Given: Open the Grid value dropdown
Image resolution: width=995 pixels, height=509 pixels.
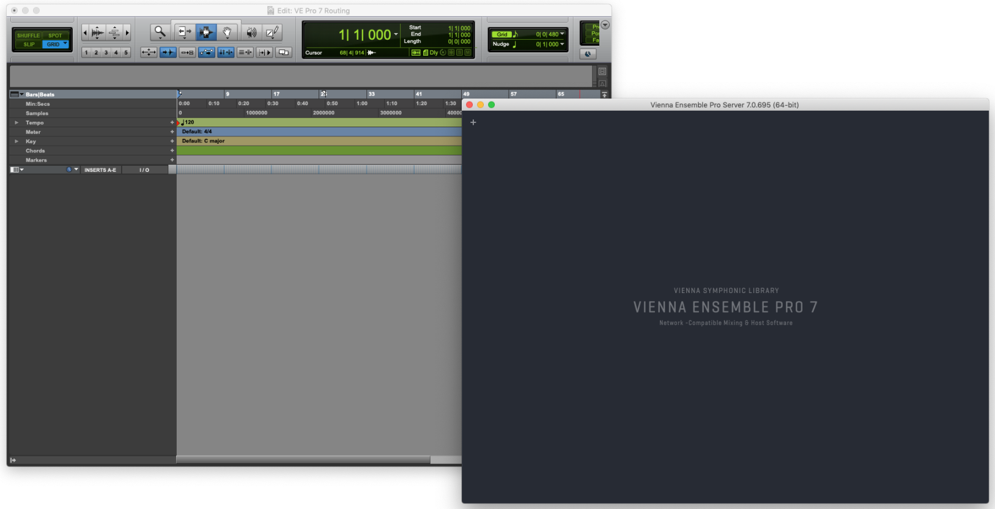Looking at the screenshot, I should 562,34.
